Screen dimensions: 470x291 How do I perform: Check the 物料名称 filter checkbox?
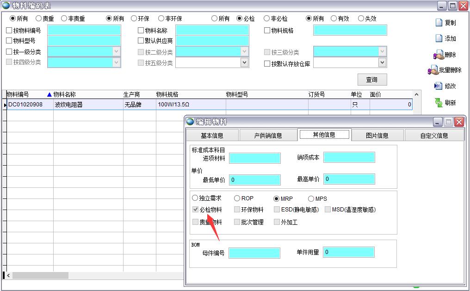141,31
